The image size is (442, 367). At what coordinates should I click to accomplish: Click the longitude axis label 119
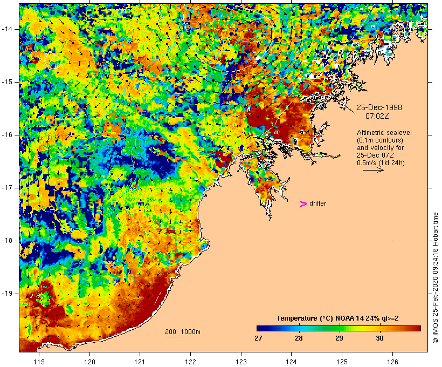39,362
